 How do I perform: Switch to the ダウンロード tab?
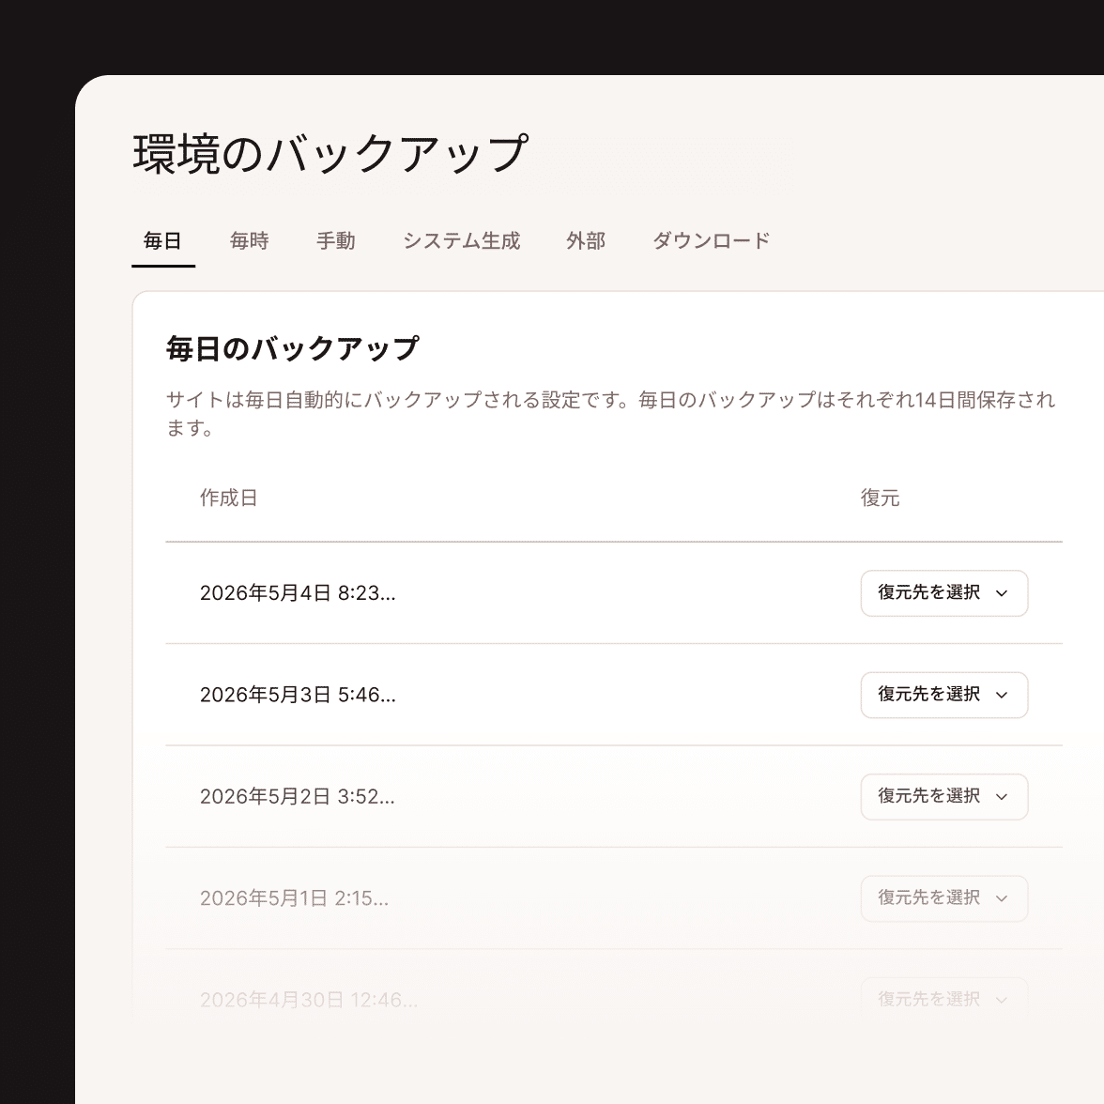tap(712, 240)
